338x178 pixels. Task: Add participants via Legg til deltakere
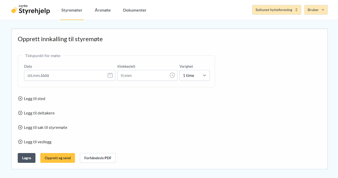click(36, 113)
